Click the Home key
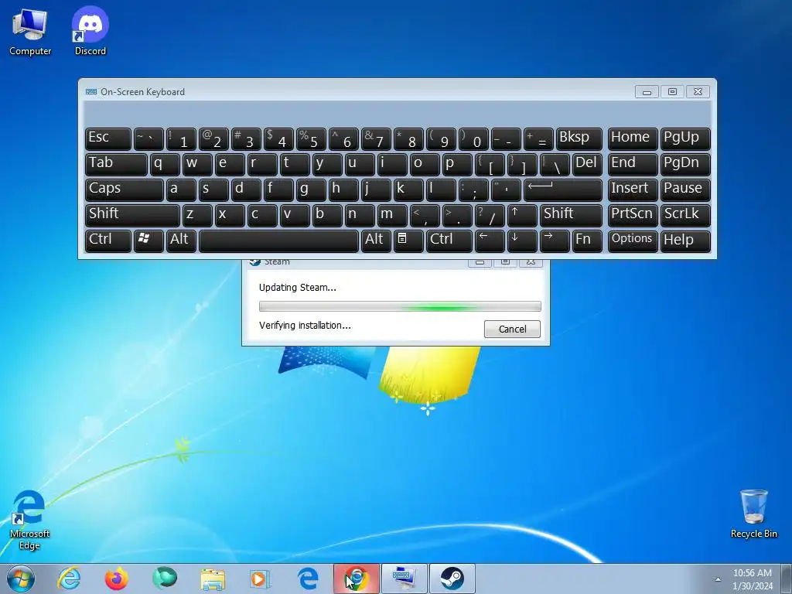The image size is (792, 594). 633,139
